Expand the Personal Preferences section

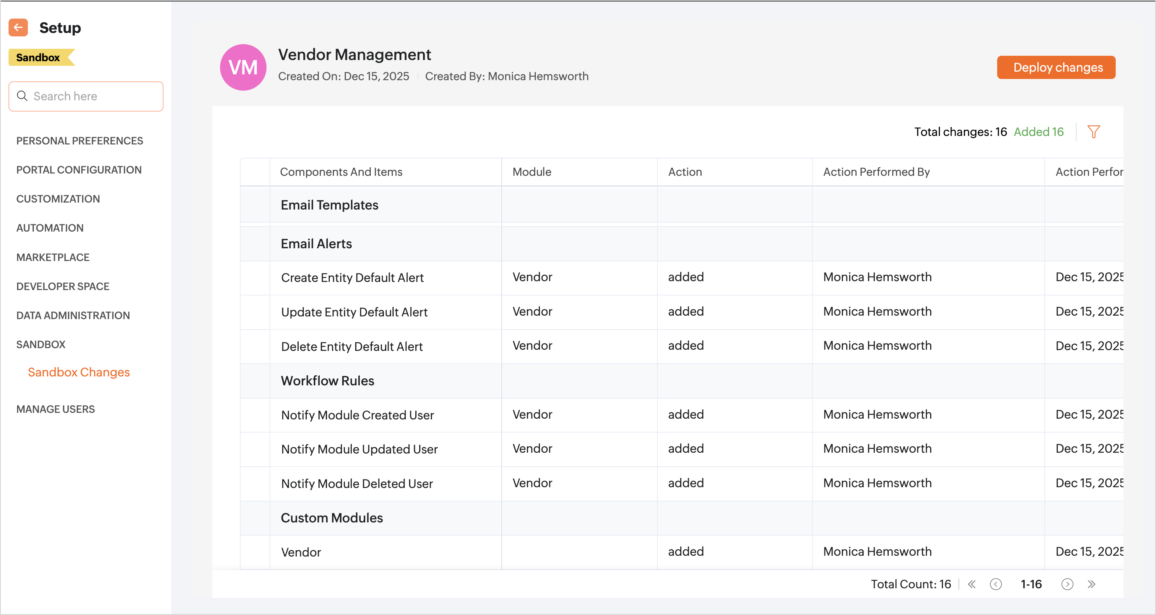point(79,141)
